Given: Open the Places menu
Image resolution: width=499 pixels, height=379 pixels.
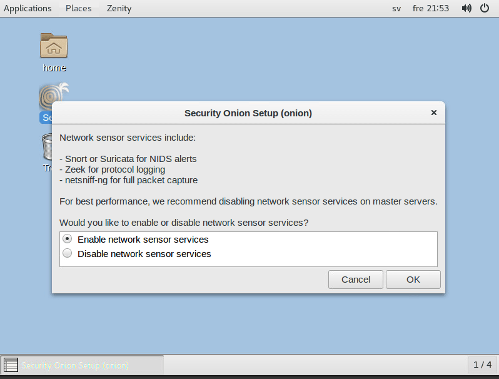Looking at the screenshot, I should click(x=78, y=8).
